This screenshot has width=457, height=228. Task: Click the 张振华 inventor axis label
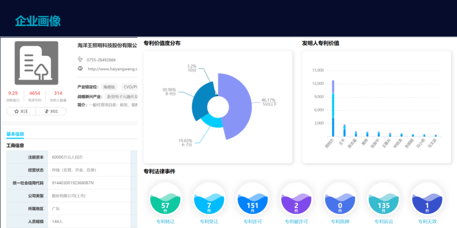pos(374,143)
